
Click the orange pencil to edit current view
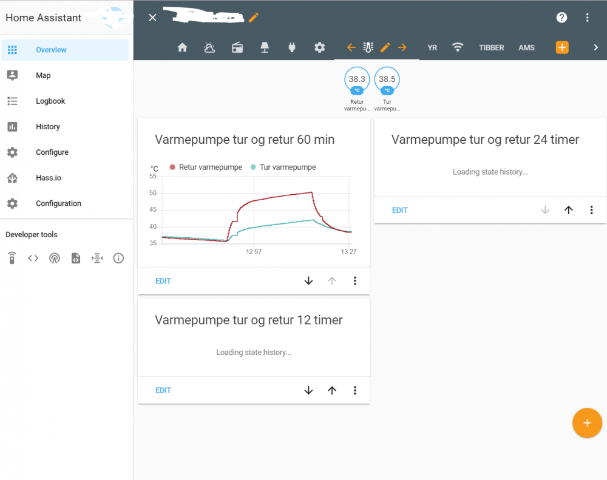click(385, 47)
